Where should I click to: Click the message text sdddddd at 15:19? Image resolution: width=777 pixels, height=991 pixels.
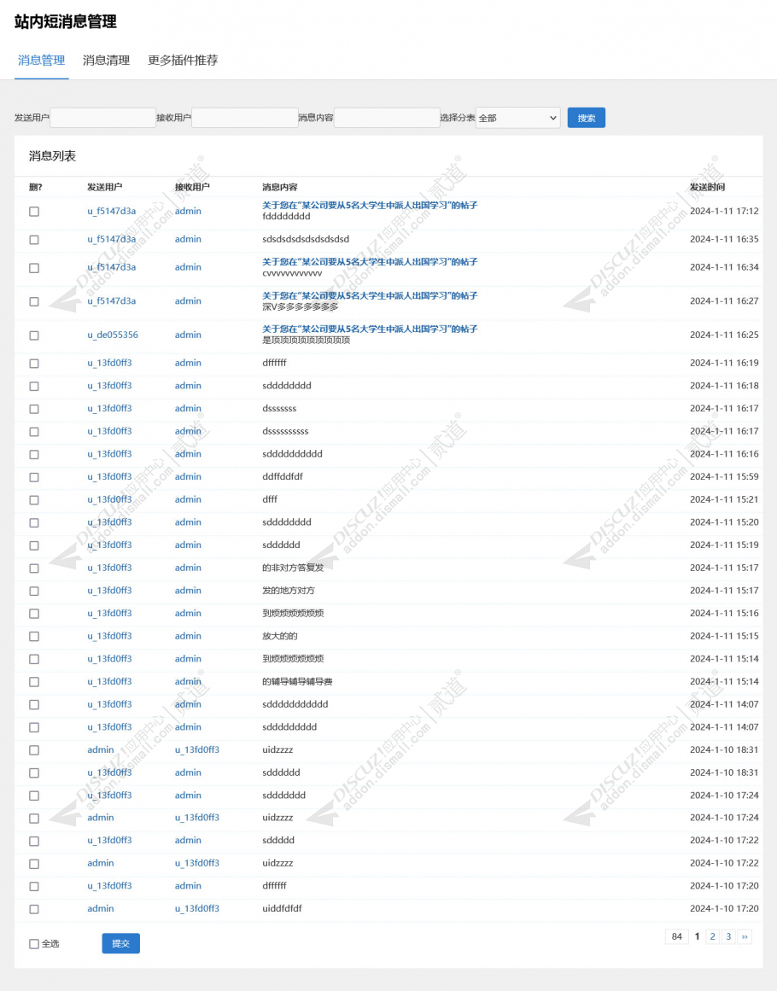pyautogui.click(x=281, y=545)
